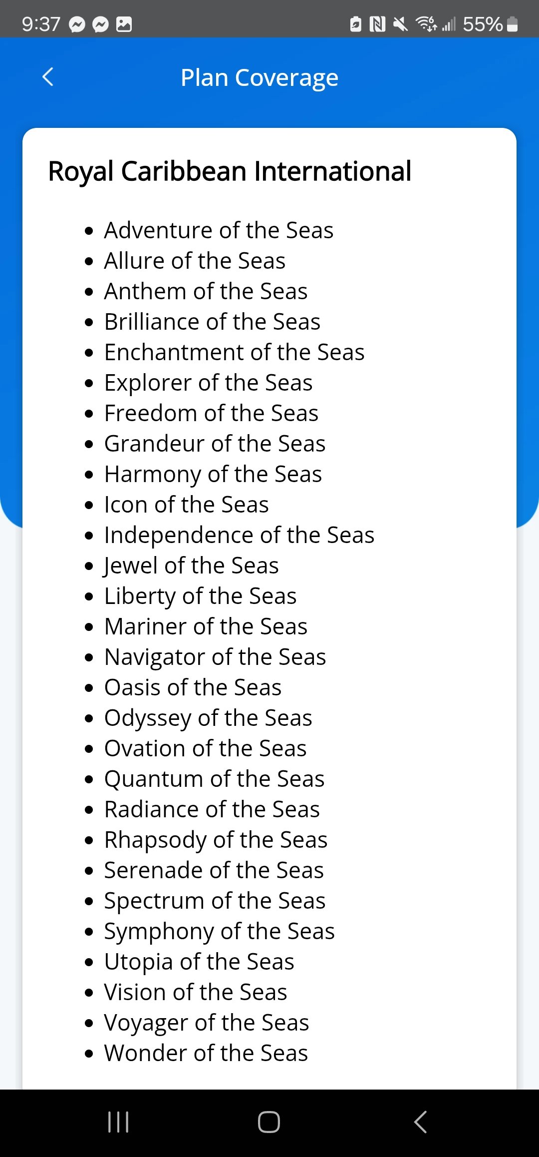This screenshot has height=1157, width=539.
Task: Tap the first Messenger notification icon
Action: (x=77, y=24)
